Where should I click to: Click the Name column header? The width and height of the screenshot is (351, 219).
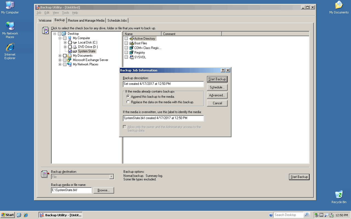(142, 34)
